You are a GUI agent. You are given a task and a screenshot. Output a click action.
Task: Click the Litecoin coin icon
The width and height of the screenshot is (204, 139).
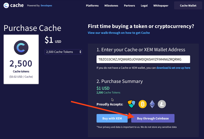click(162, 104)
